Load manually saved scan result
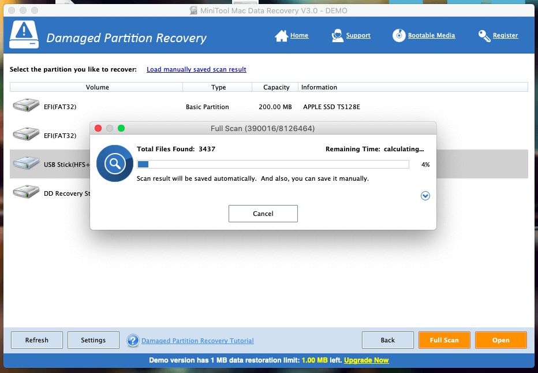Screen dimensions: 538x373 [x=196, y=69]
